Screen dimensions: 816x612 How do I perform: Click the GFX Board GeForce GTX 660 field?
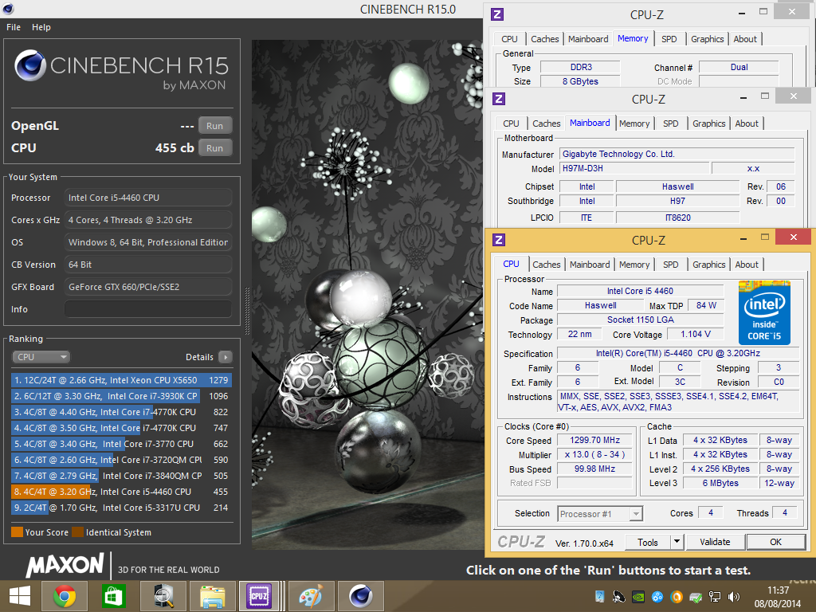click(x=148, y=287)
